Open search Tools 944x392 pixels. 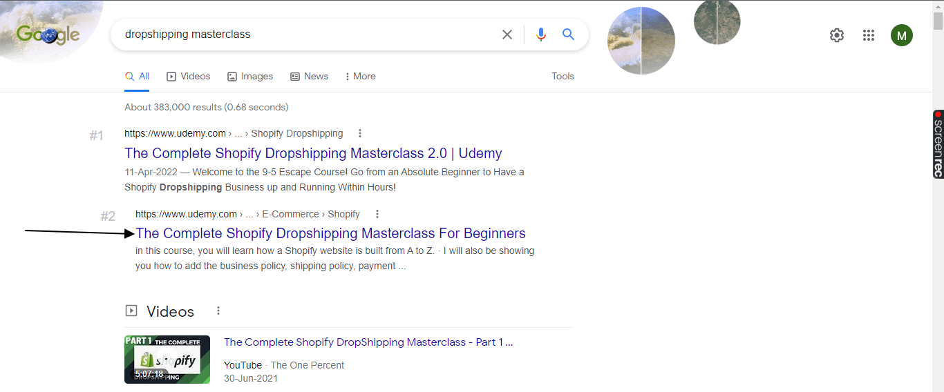563,77
